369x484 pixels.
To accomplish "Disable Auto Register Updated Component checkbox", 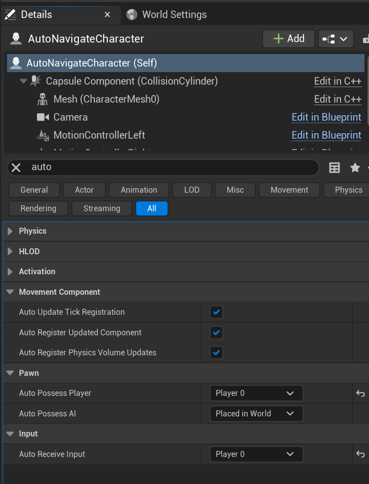I will pyautogui.click(x=216, y=333).
